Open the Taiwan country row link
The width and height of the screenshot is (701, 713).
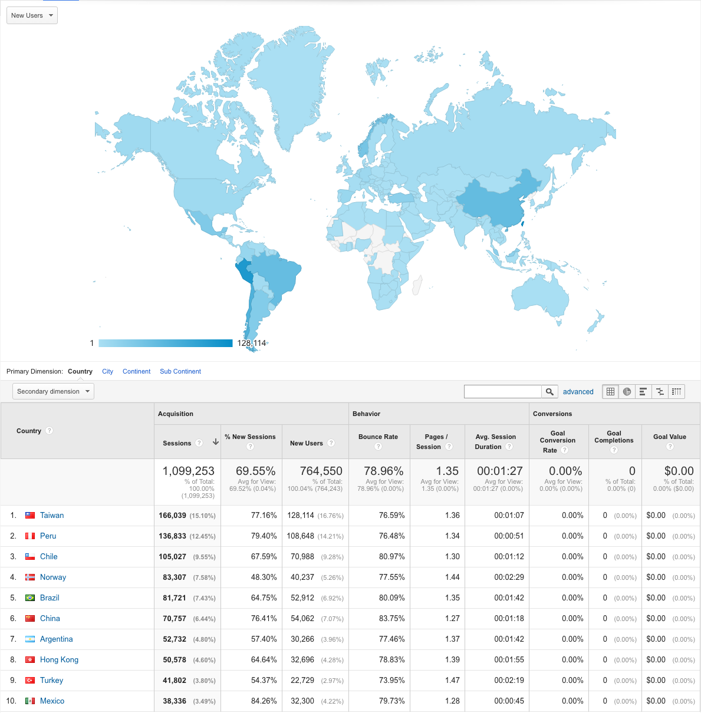click(x=52, y=515)
